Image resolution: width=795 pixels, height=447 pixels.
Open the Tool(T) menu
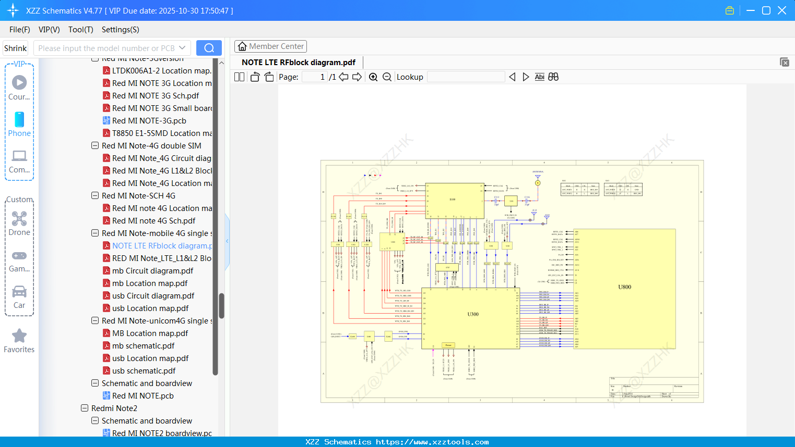tap(80, 30)
